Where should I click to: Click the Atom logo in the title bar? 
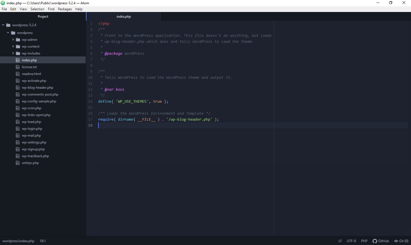pos(3,3)
